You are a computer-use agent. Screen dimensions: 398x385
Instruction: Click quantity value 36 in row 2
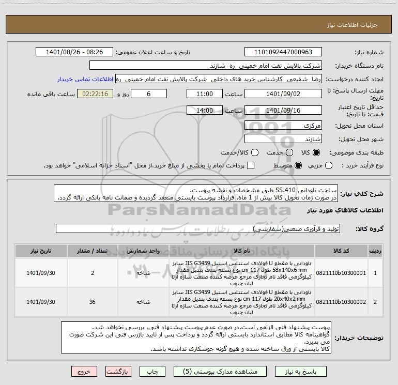93,302
